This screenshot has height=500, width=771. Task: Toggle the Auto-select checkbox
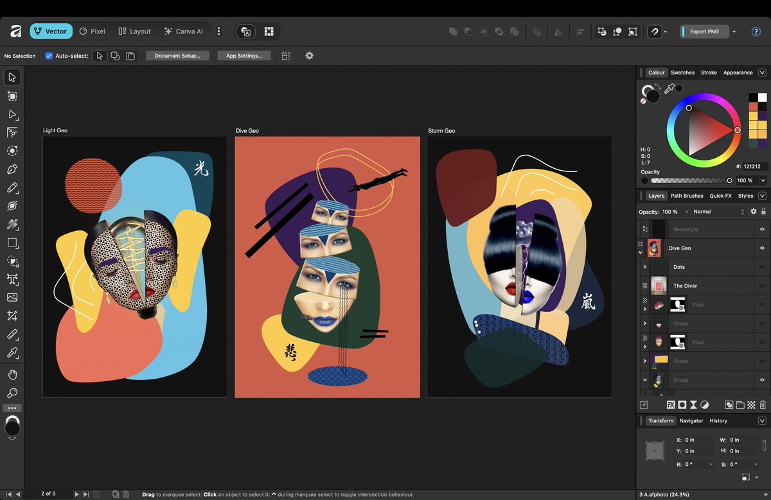click(49, 56)
